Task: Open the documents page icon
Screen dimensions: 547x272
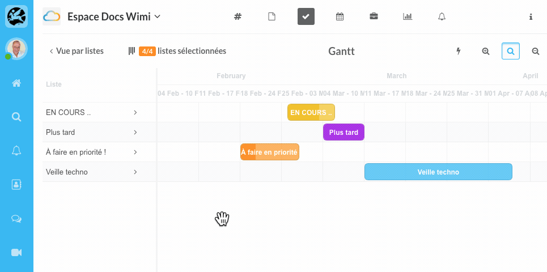Action: tap(272, 16)
